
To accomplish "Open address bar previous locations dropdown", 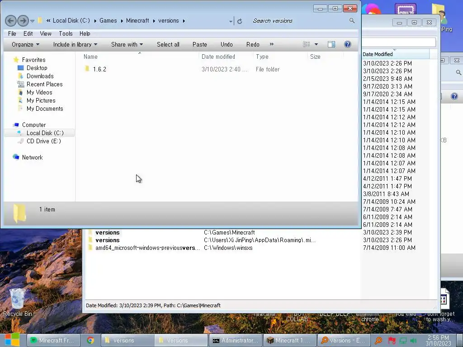I will pos(231,21).
